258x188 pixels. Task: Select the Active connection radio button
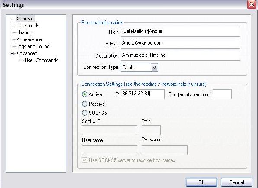point(84,94)
